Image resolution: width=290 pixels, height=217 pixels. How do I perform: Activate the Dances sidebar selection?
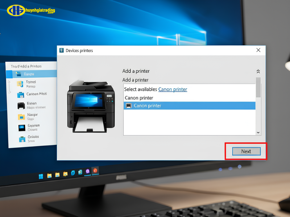pyautogui.click(x=34, y=74)
